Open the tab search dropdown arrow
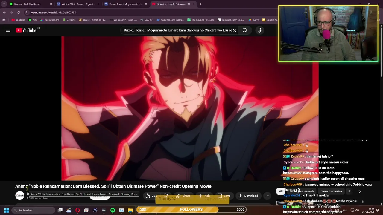This screenshot has height=215, width=383. (x=4, y=4)
